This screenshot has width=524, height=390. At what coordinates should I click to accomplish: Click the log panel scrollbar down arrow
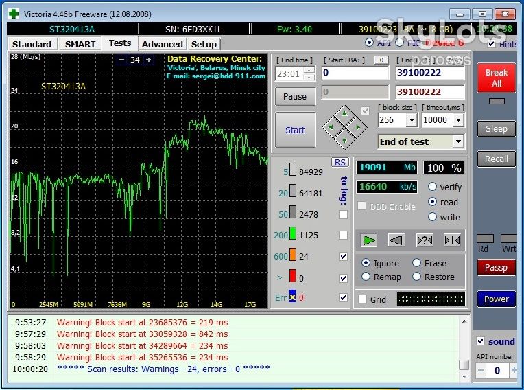tap(464, 376)
